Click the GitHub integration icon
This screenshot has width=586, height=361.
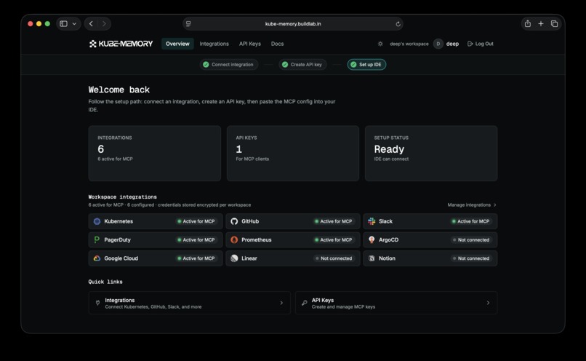[x=234, y=221]
